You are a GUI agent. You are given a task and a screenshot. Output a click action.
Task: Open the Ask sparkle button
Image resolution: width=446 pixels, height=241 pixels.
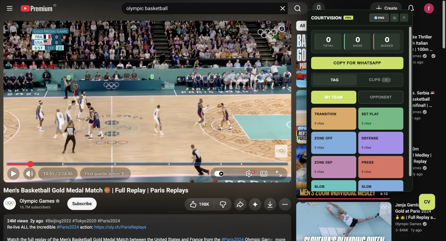255,205
